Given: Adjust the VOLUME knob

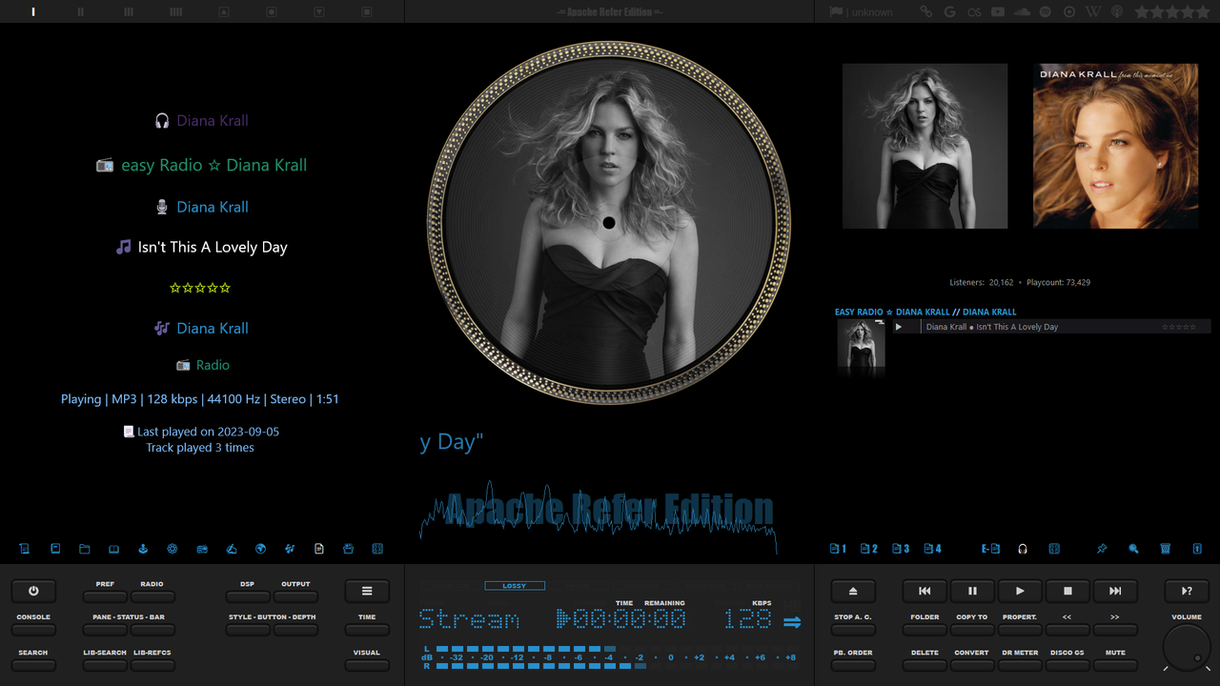Looking at the screenshot, I should [1186, 646].
